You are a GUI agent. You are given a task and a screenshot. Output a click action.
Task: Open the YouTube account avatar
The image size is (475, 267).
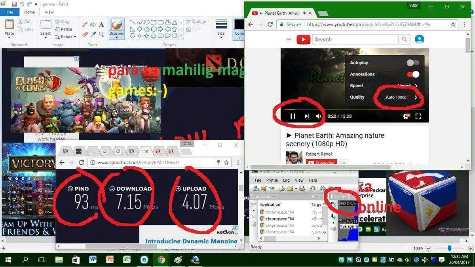point(420,39)
